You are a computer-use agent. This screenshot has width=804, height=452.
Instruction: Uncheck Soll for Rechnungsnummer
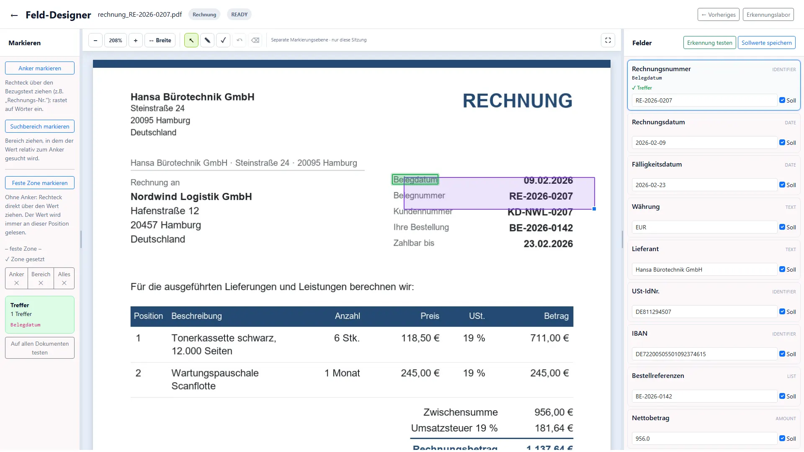[782, 100]
